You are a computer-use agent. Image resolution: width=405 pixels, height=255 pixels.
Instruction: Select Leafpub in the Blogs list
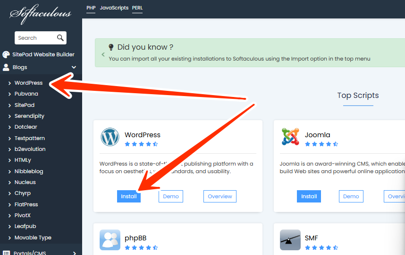(25, 226)
